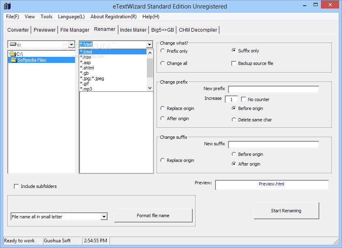Click the Increase counter value field

pyautogui.click(x=231, y=99)
